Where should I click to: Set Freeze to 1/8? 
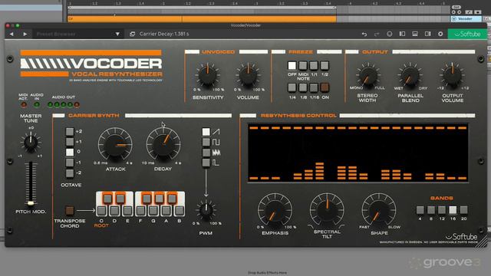(x=303, y=87)
